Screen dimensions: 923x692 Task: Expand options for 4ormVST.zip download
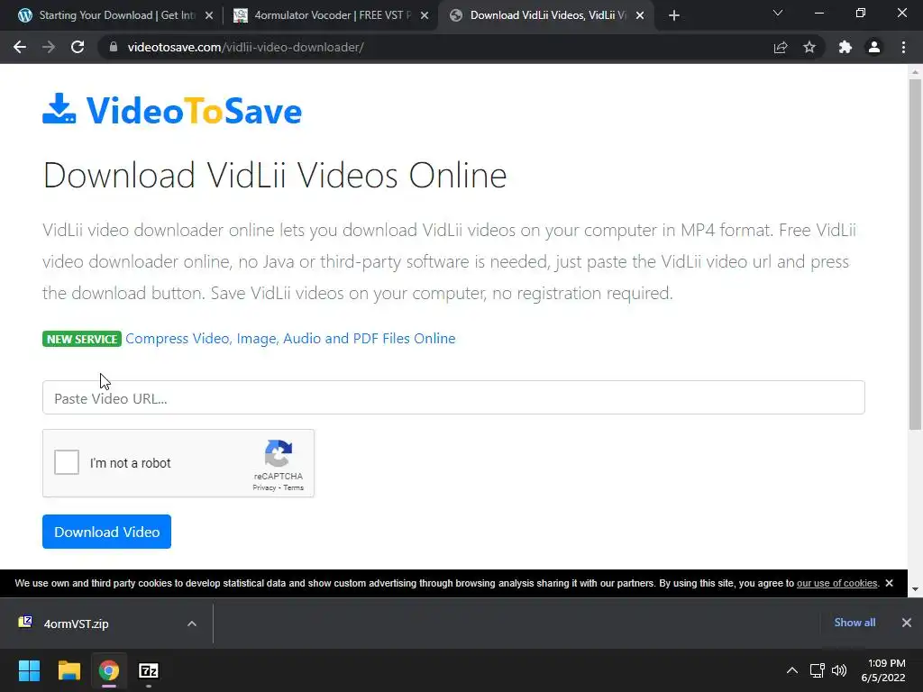point(192,624)
